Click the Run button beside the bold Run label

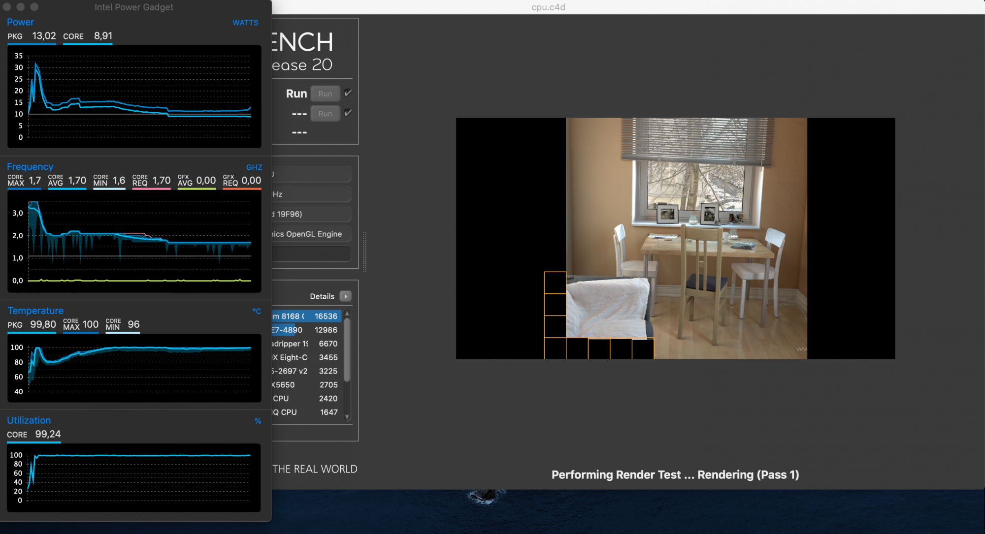[325, 94]
